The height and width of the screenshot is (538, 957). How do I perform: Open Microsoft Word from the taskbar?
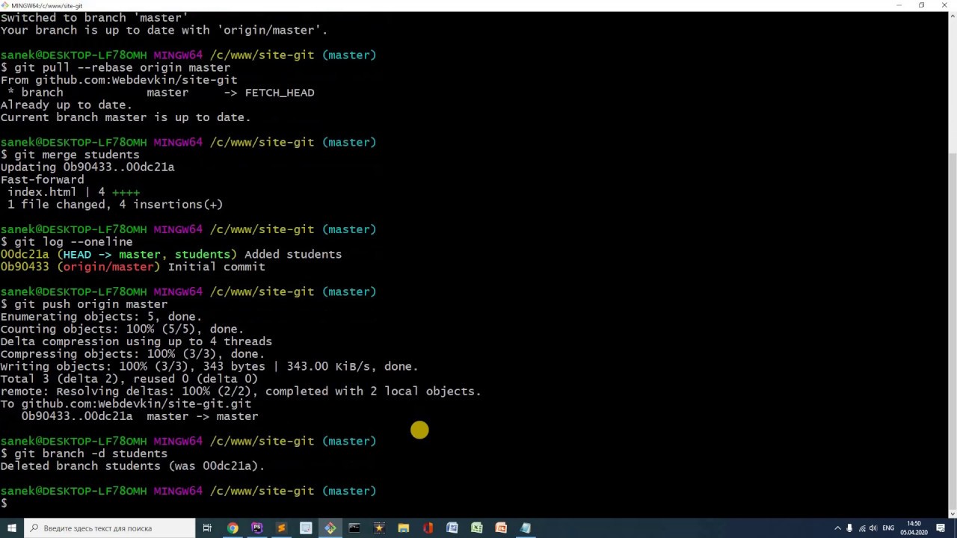click(x=452, y=528)
